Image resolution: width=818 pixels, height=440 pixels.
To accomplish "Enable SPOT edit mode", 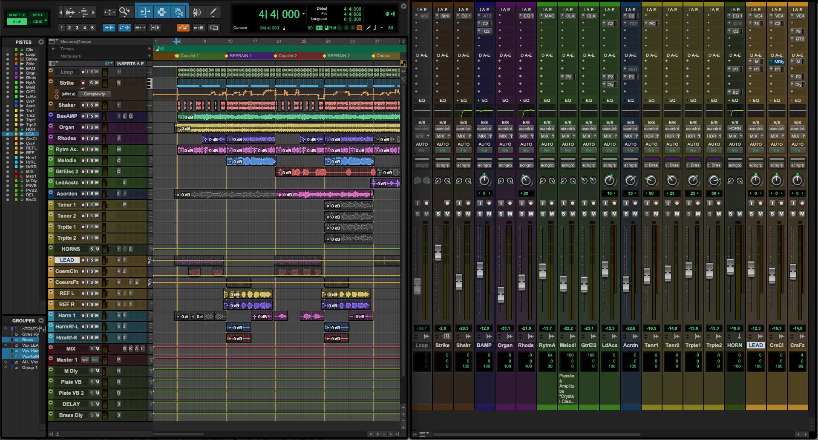I will pos(38,15).
